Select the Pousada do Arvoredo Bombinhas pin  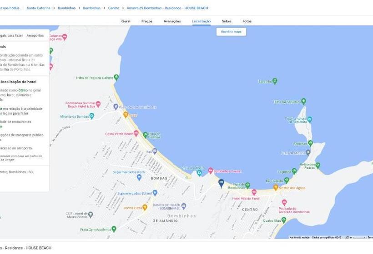[284, 203]
